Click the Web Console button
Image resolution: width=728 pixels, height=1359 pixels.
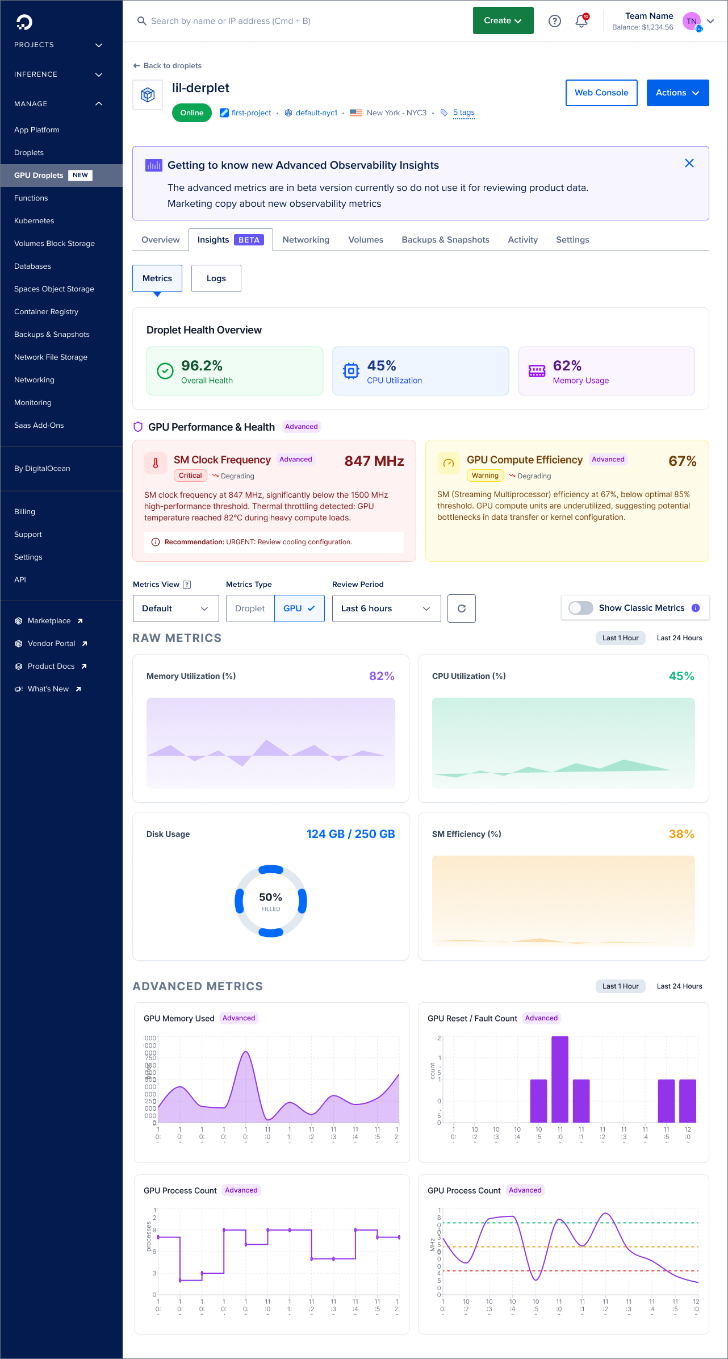pos(601,93)
